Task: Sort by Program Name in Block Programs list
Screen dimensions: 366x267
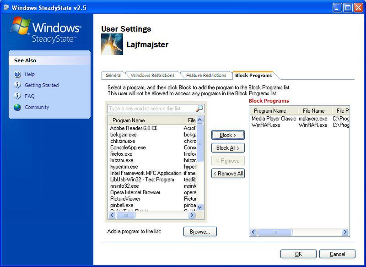Action: point(274,111)
